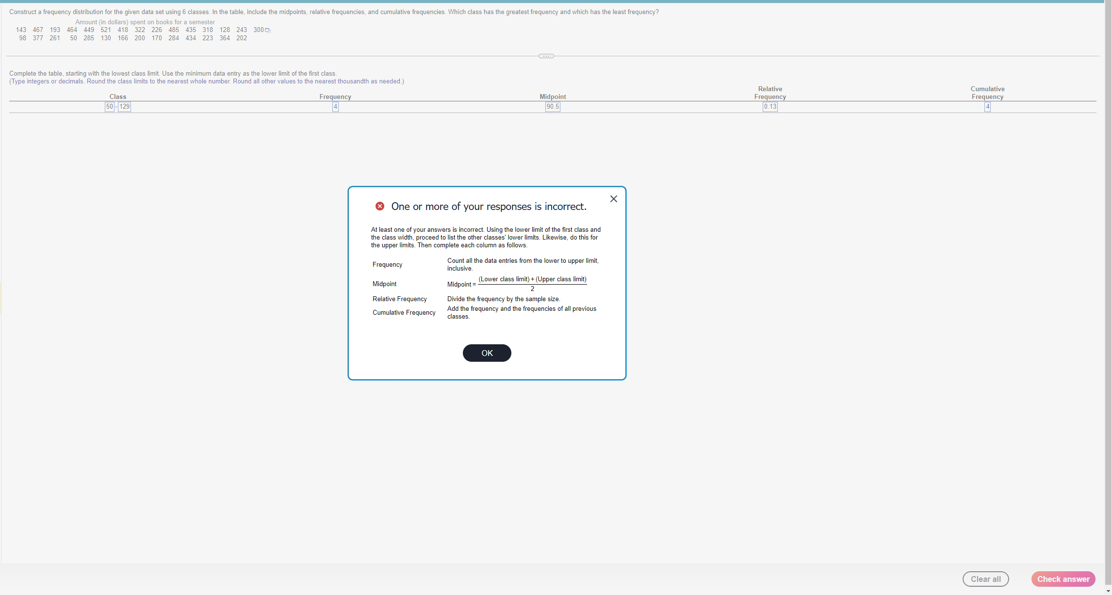Select the lower class limit field showing 50
Image resolution: width=1112 pixels, height=595 pixels.
pos(110,107)
